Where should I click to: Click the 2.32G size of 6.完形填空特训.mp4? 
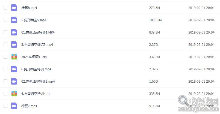pyautogui.click(x=153, y=69)
